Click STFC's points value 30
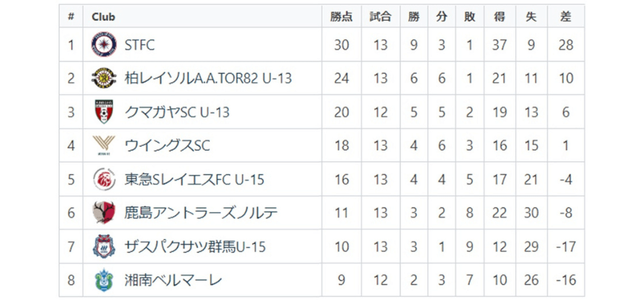Screen dimensions: 643x301 pos(341,45)
